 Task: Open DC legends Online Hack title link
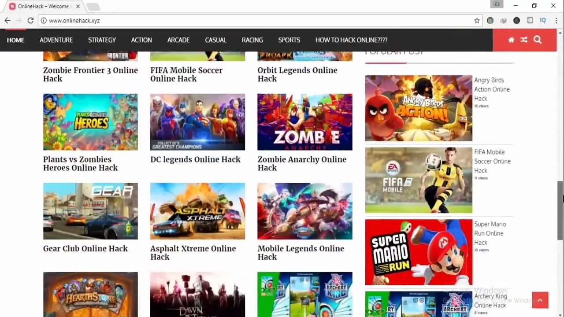coord(195,159)
